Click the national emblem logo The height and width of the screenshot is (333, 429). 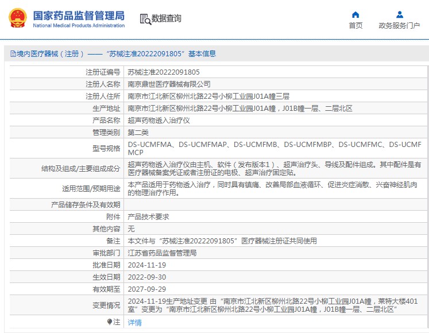(x=18, y=18)
